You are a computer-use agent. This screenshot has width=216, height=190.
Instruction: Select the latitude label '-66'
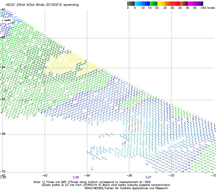click(3, 99)
